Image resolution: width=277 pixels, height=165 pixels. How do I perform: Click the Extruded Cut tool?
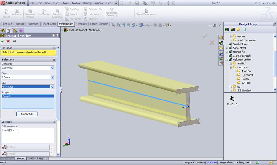(x=93, y=9)
